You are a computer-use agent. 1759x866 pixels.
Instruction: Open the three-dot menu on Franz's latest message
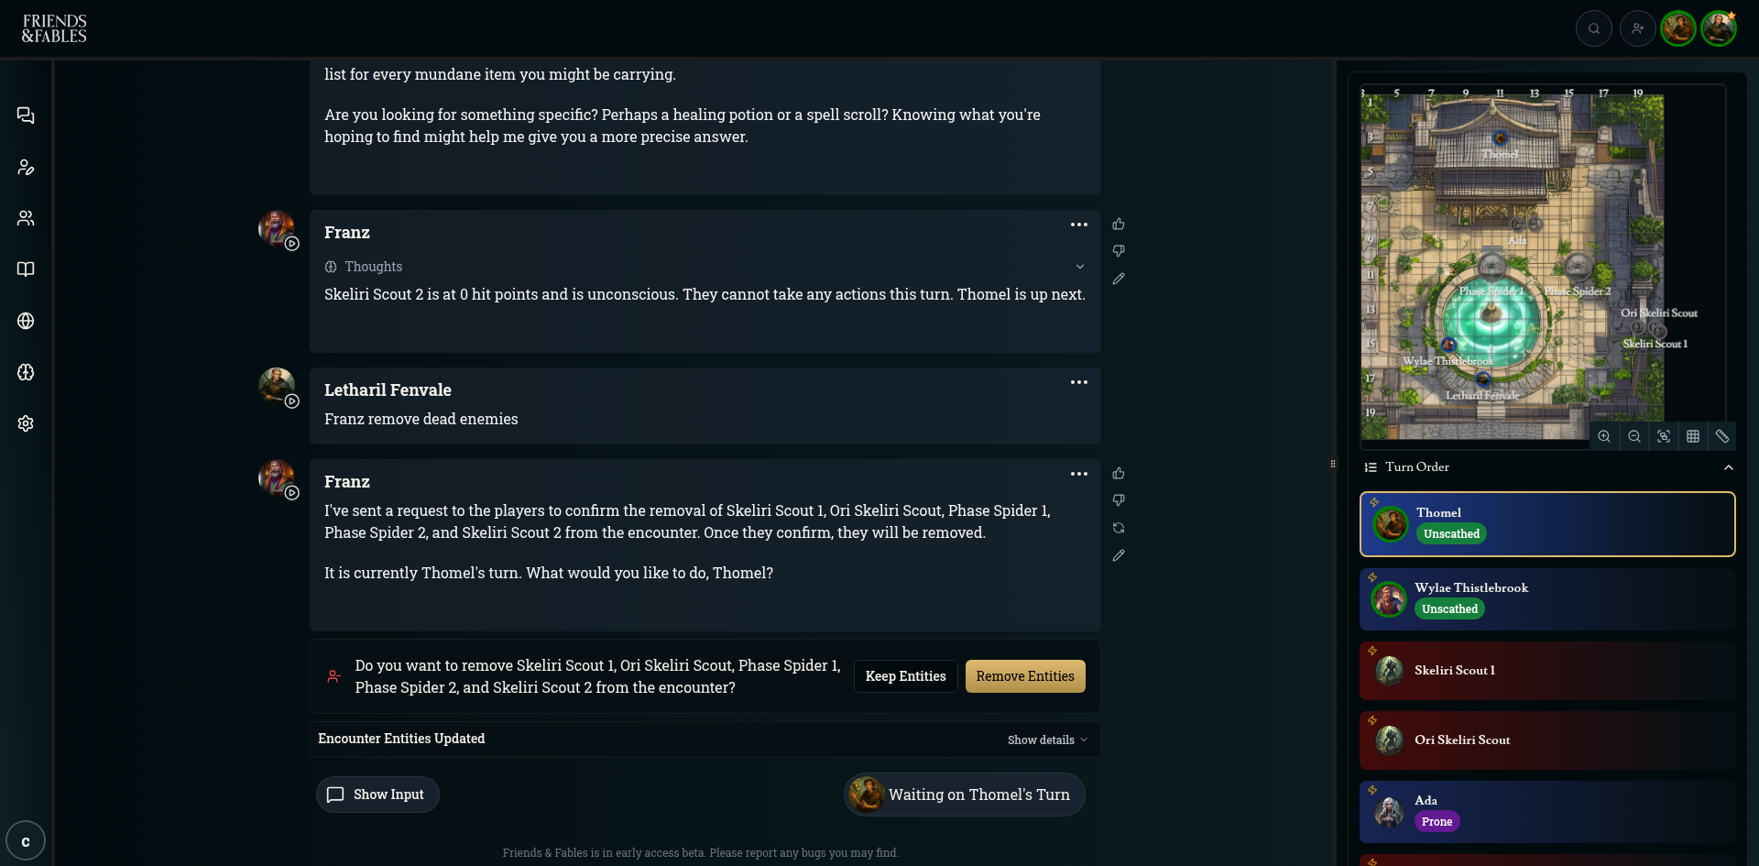(1079, 474)
